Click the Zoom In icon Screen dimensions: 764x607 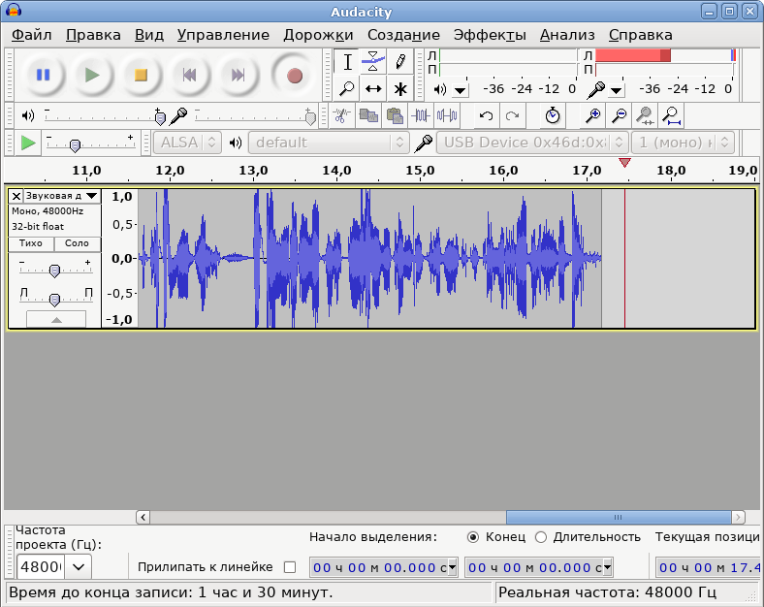tap(593, 116)
